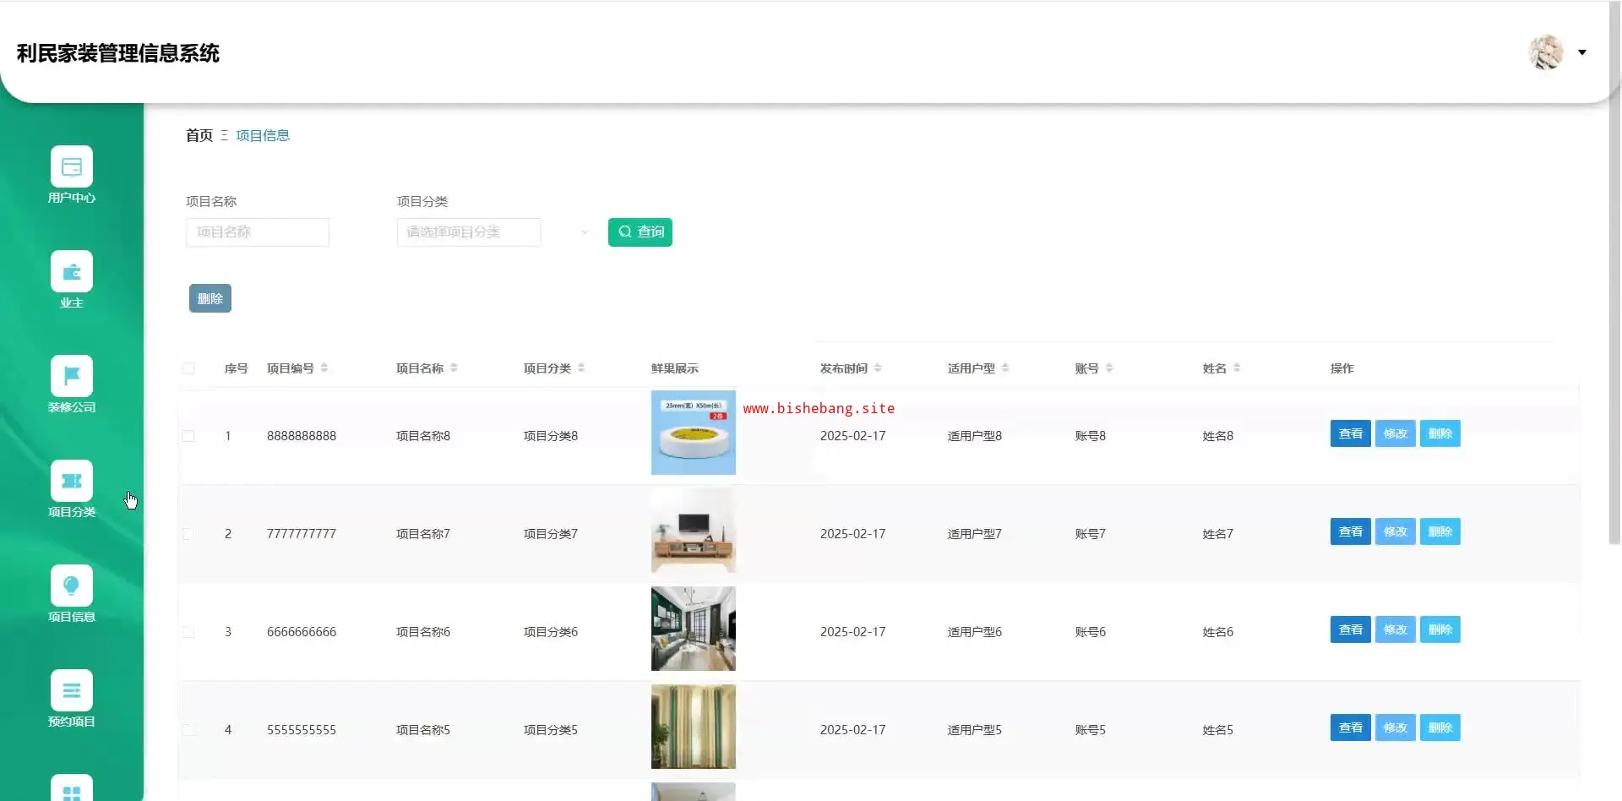Check the checkbox for row 1
Image resolution: width=1622 pixels, height=801 pixels.
tap(188, 436)
